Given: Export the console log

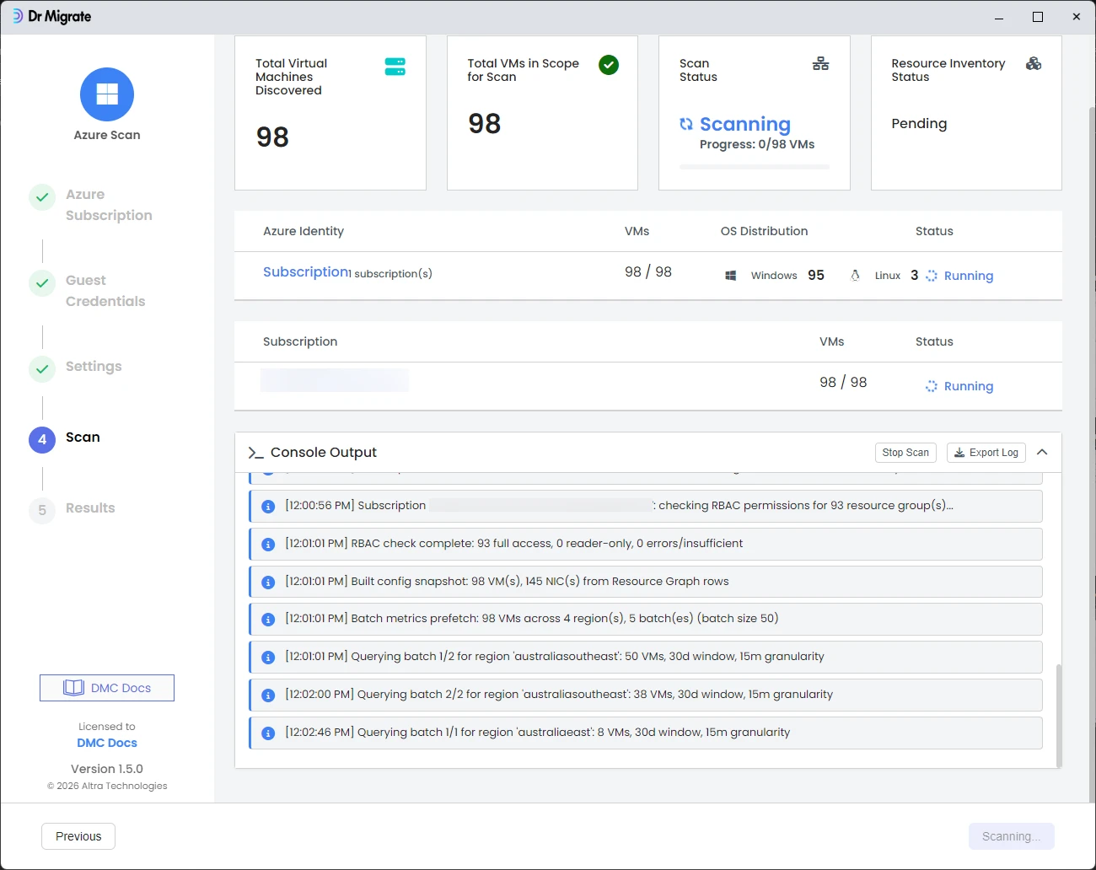Looking at the screenshot, I should coord(986,453).
